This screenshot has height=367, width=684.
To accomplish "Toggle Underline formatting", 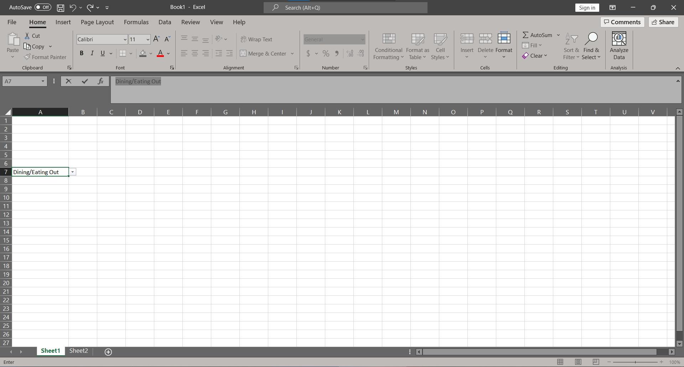I will [x=103, y=53].
